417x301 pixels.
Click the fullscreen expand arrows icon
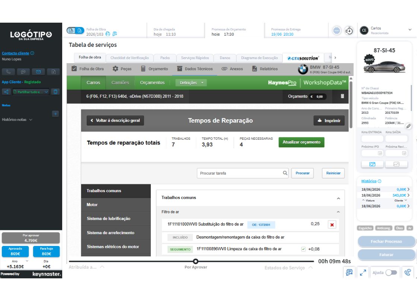tap(363, 272)
